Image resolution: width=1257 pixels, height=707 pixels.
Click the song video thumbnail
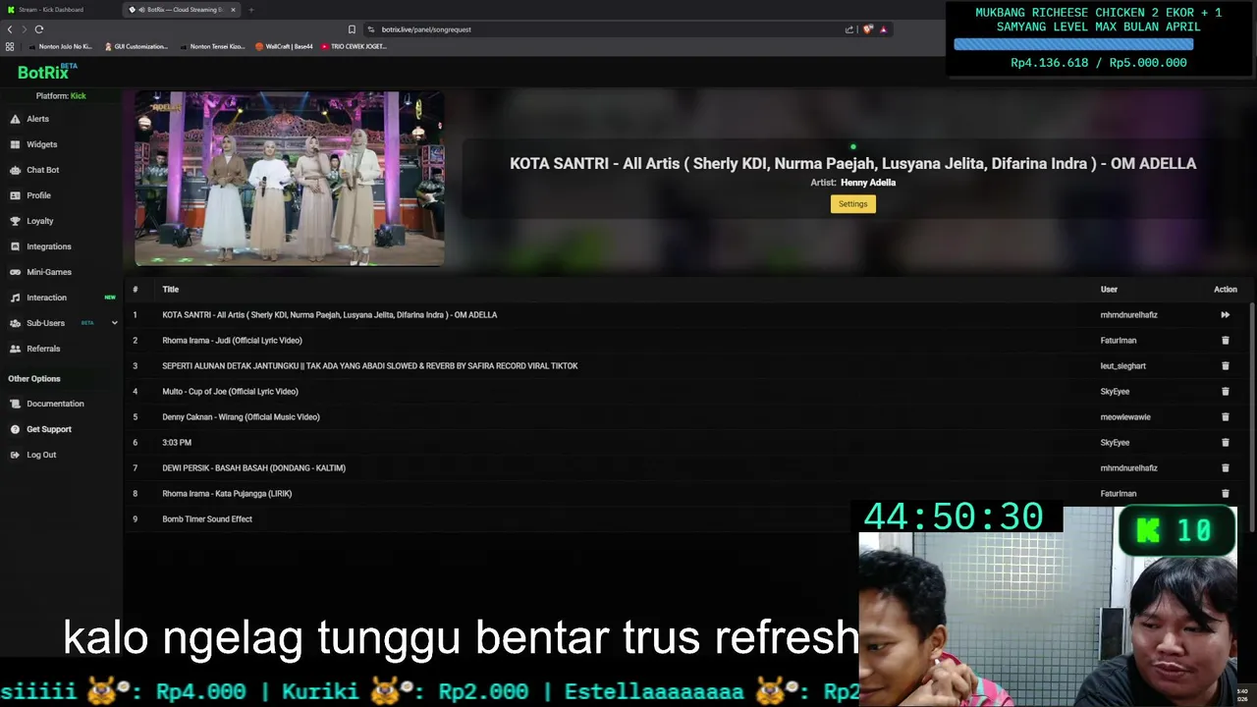[289, 179]
